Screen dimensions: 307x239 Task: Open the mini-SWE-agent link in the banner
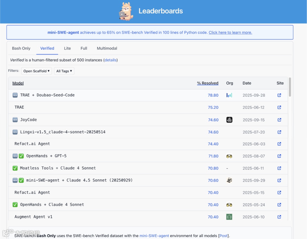[63, 32]
